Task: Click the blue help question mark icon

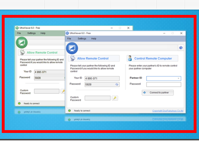Action: point(181,48)
